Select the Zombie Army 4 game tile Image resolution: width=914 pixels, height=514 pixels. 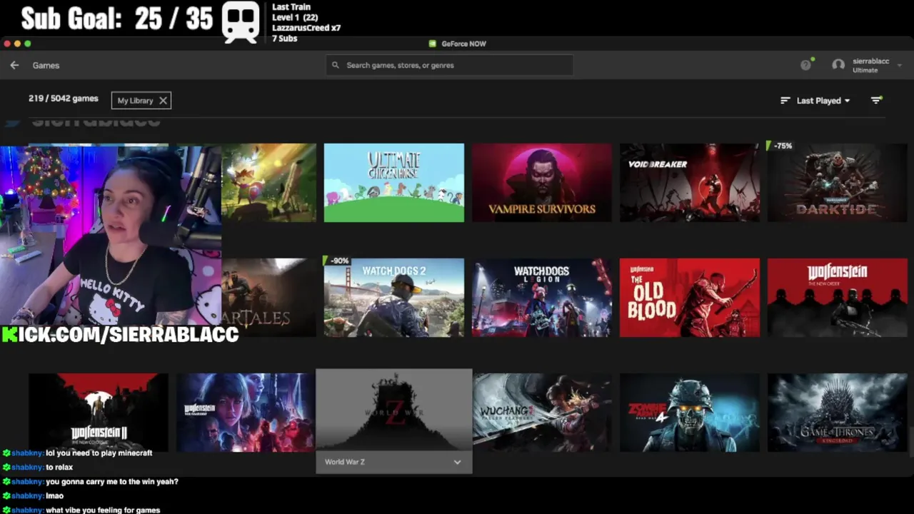(x=690, y=413)
